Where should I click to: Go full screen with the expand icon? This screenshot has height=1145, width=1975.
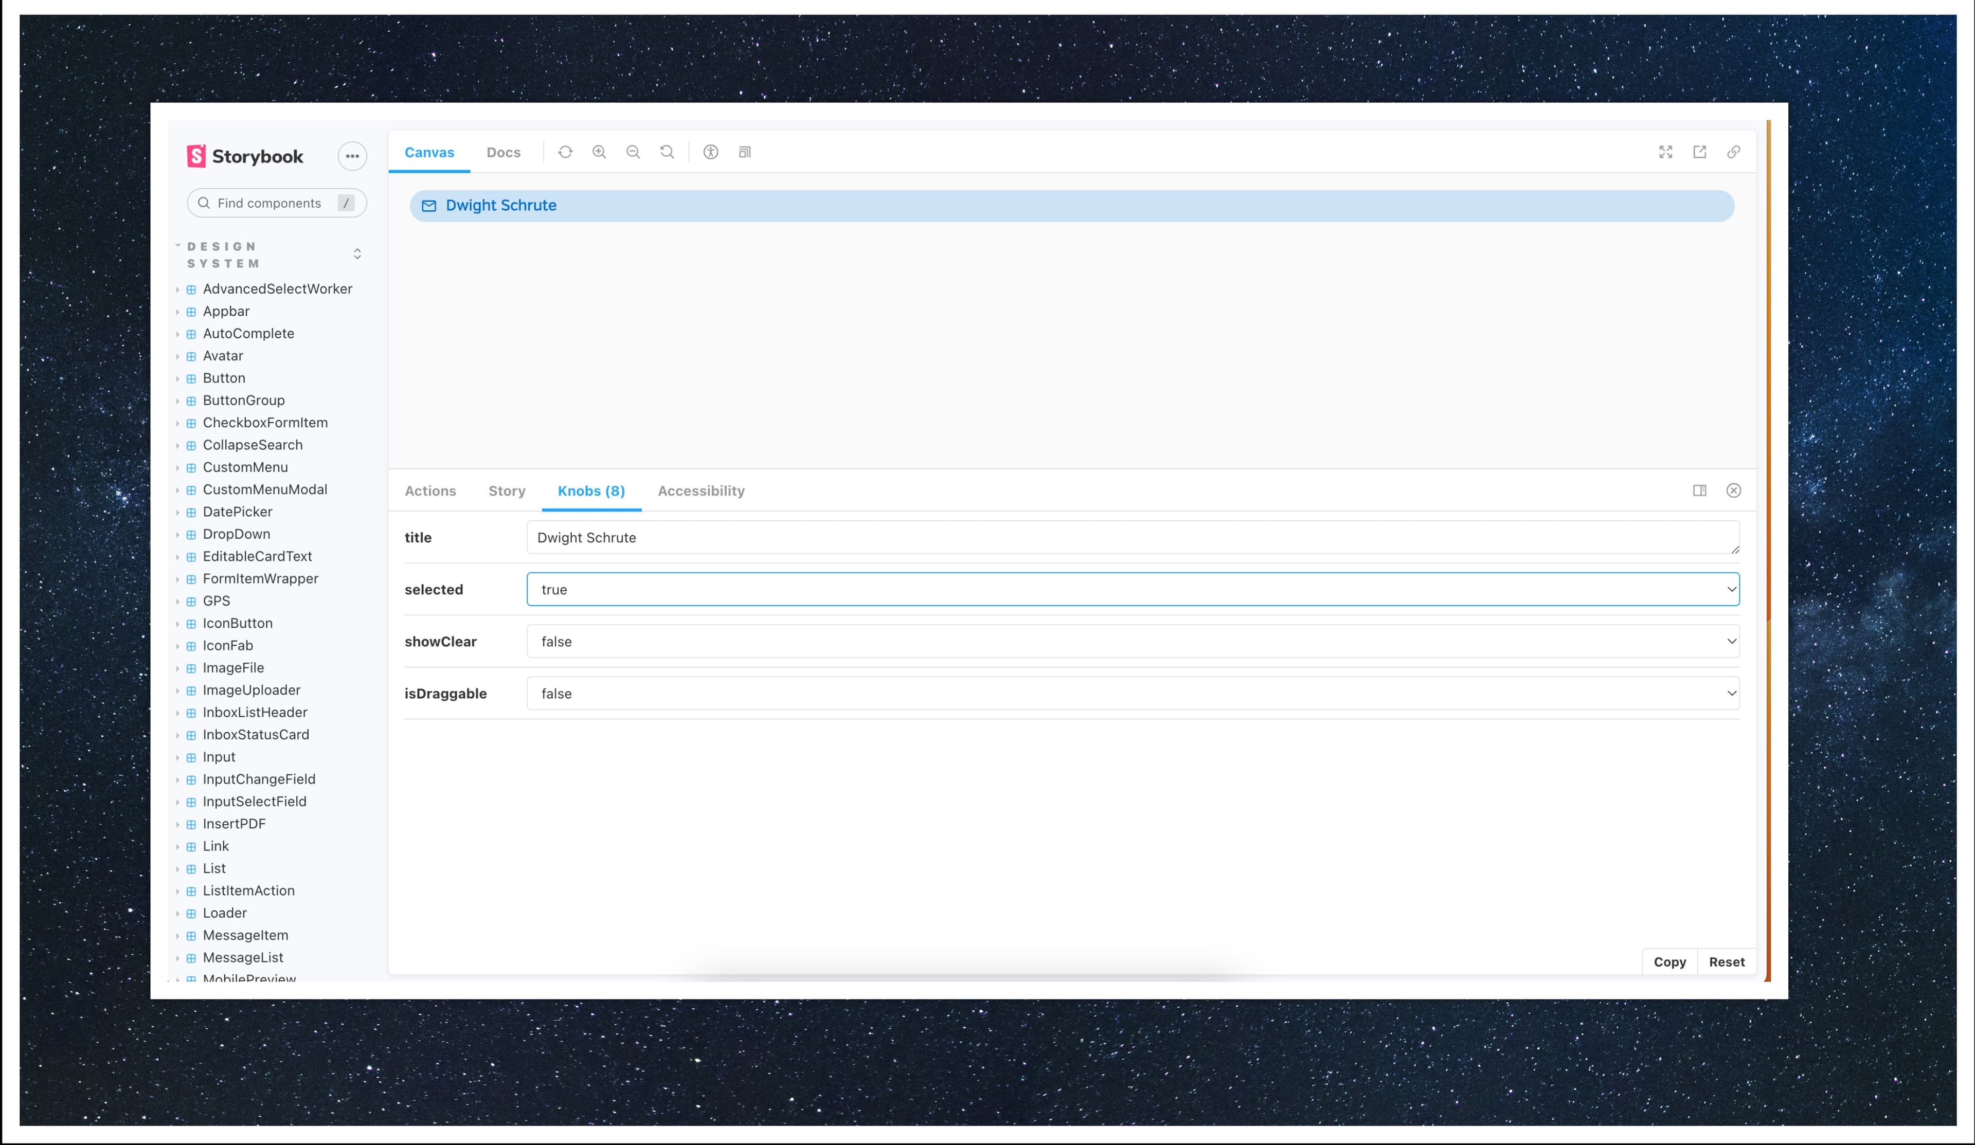[1665, 152]
